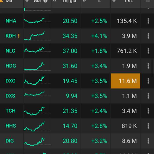Sort by the Thị giá column header

point(69,1)
